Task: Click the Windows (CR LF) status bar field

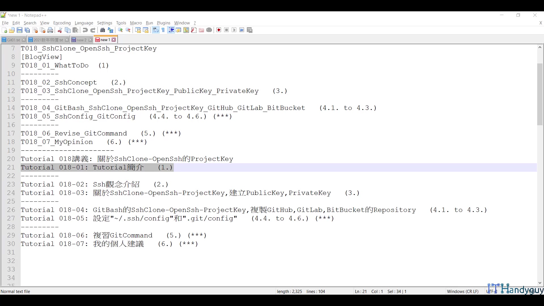Action: (462, 291)
